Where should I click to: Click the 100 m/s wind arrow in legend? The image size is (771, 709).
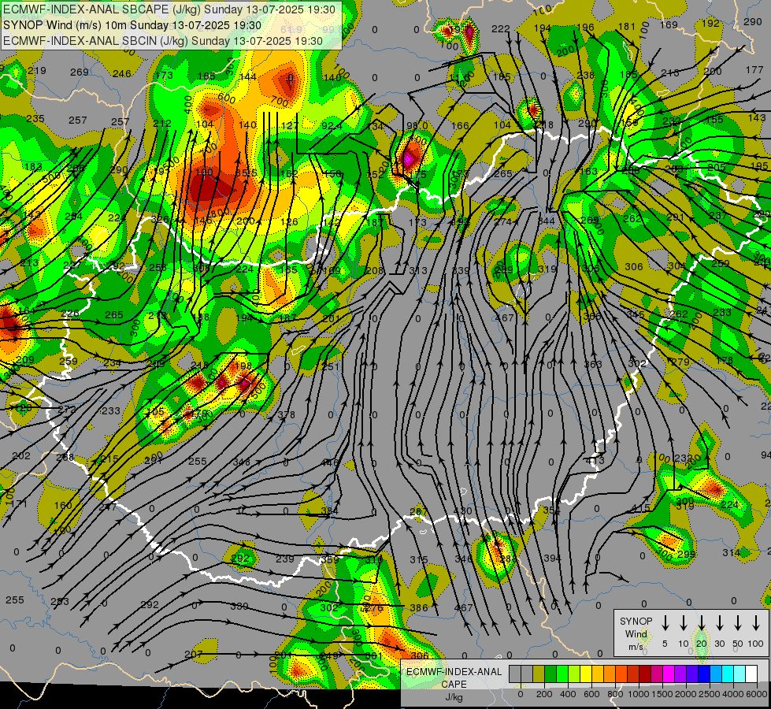(756, 623)
